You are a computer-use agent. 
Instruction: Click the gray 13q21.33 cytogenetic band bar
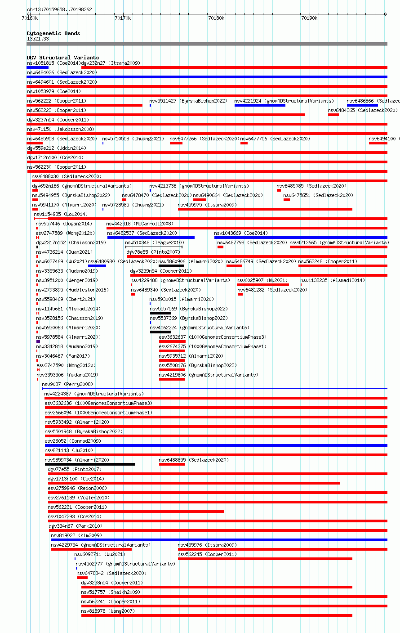(x=207, y=44)
